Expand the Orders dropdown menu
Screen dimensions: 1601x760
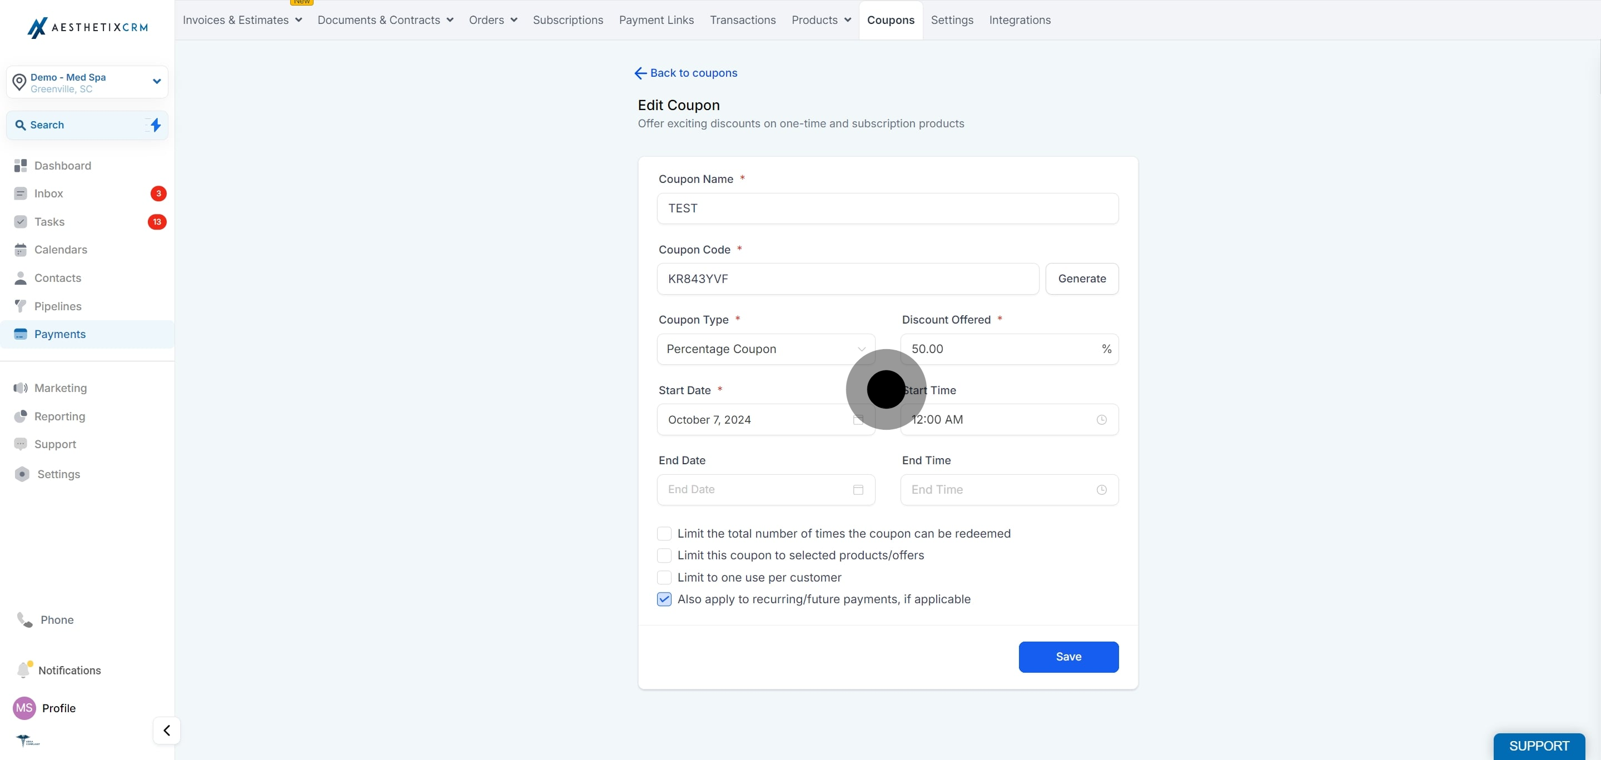click(x=493, y=20)
